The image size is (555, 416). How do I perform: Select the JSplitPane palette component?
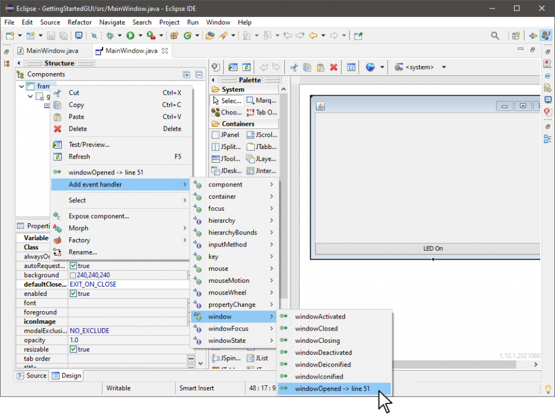226,147
